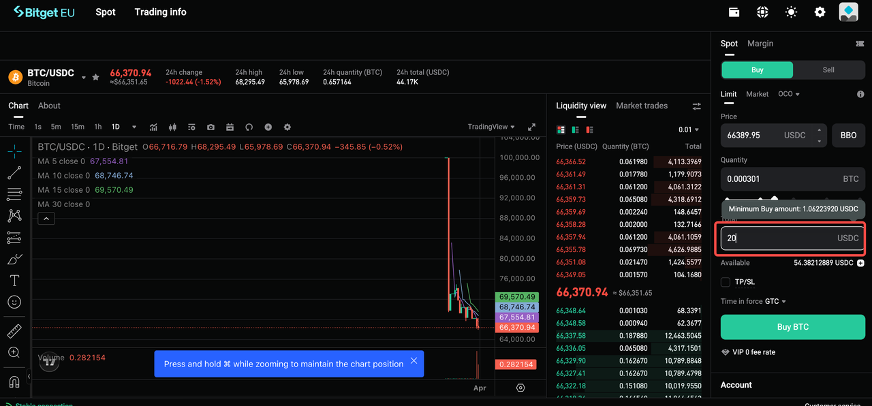Take a chart snapshot with the camera icon
Viewport: 872px width, 406px height.
(211, 127)
